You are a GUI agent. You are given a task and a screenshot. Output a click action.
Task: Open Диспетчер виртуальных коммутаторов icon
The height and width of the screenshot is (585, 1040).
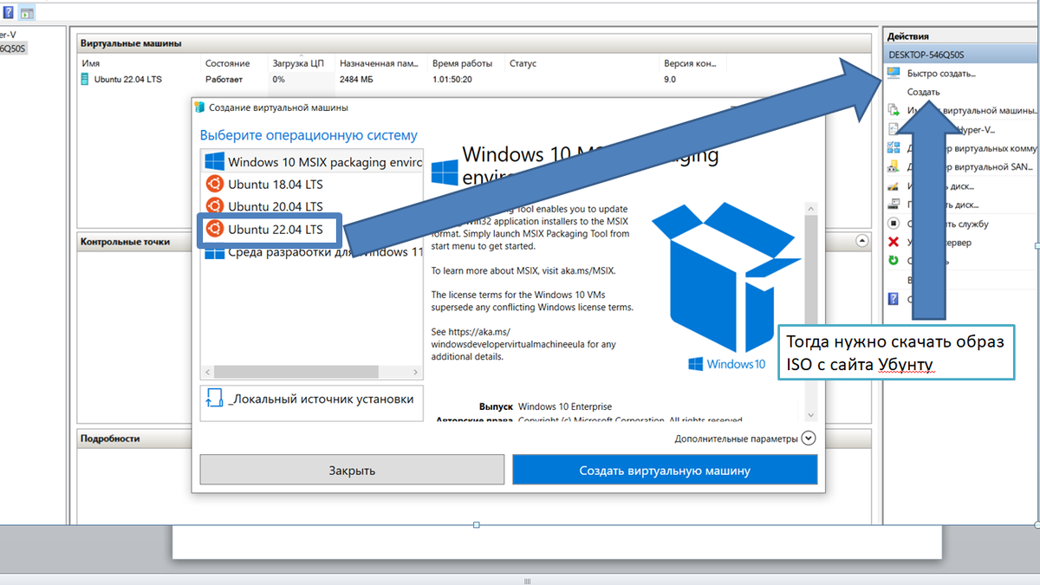pyautogui.click(x=892, y=146)
